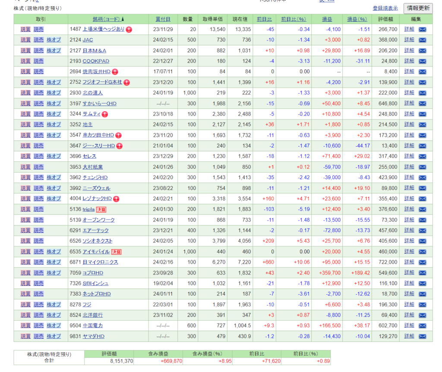Sort table by 損益 column header

click(x=327, y=19)
